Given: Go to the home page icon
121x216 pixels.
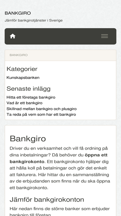Looking at the screenshot, I should pos(13,36).
